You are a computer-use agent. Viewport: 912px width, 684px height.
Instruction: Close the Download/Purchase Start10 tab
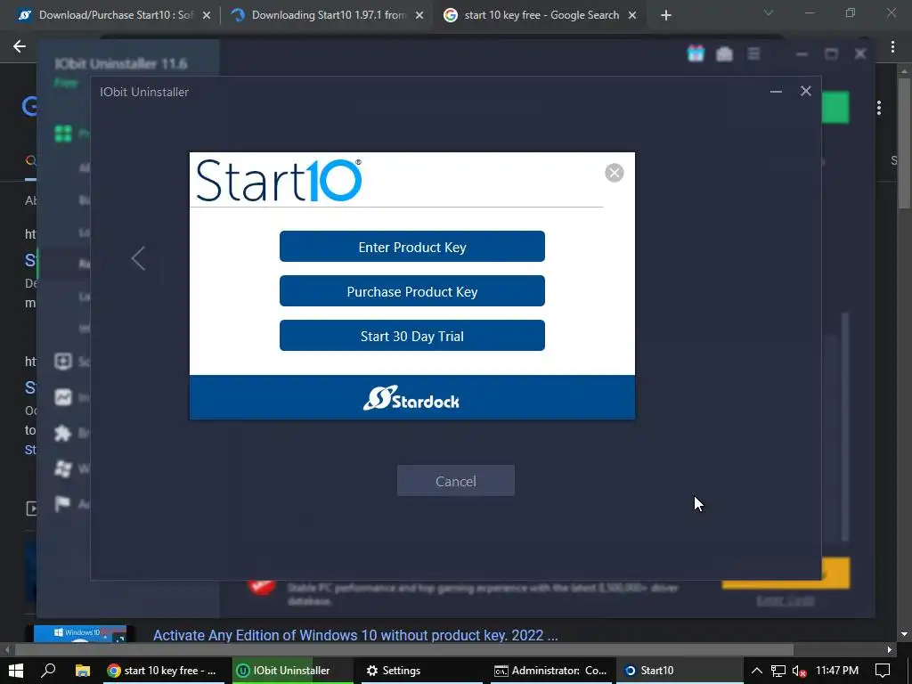tap(207, 16)
